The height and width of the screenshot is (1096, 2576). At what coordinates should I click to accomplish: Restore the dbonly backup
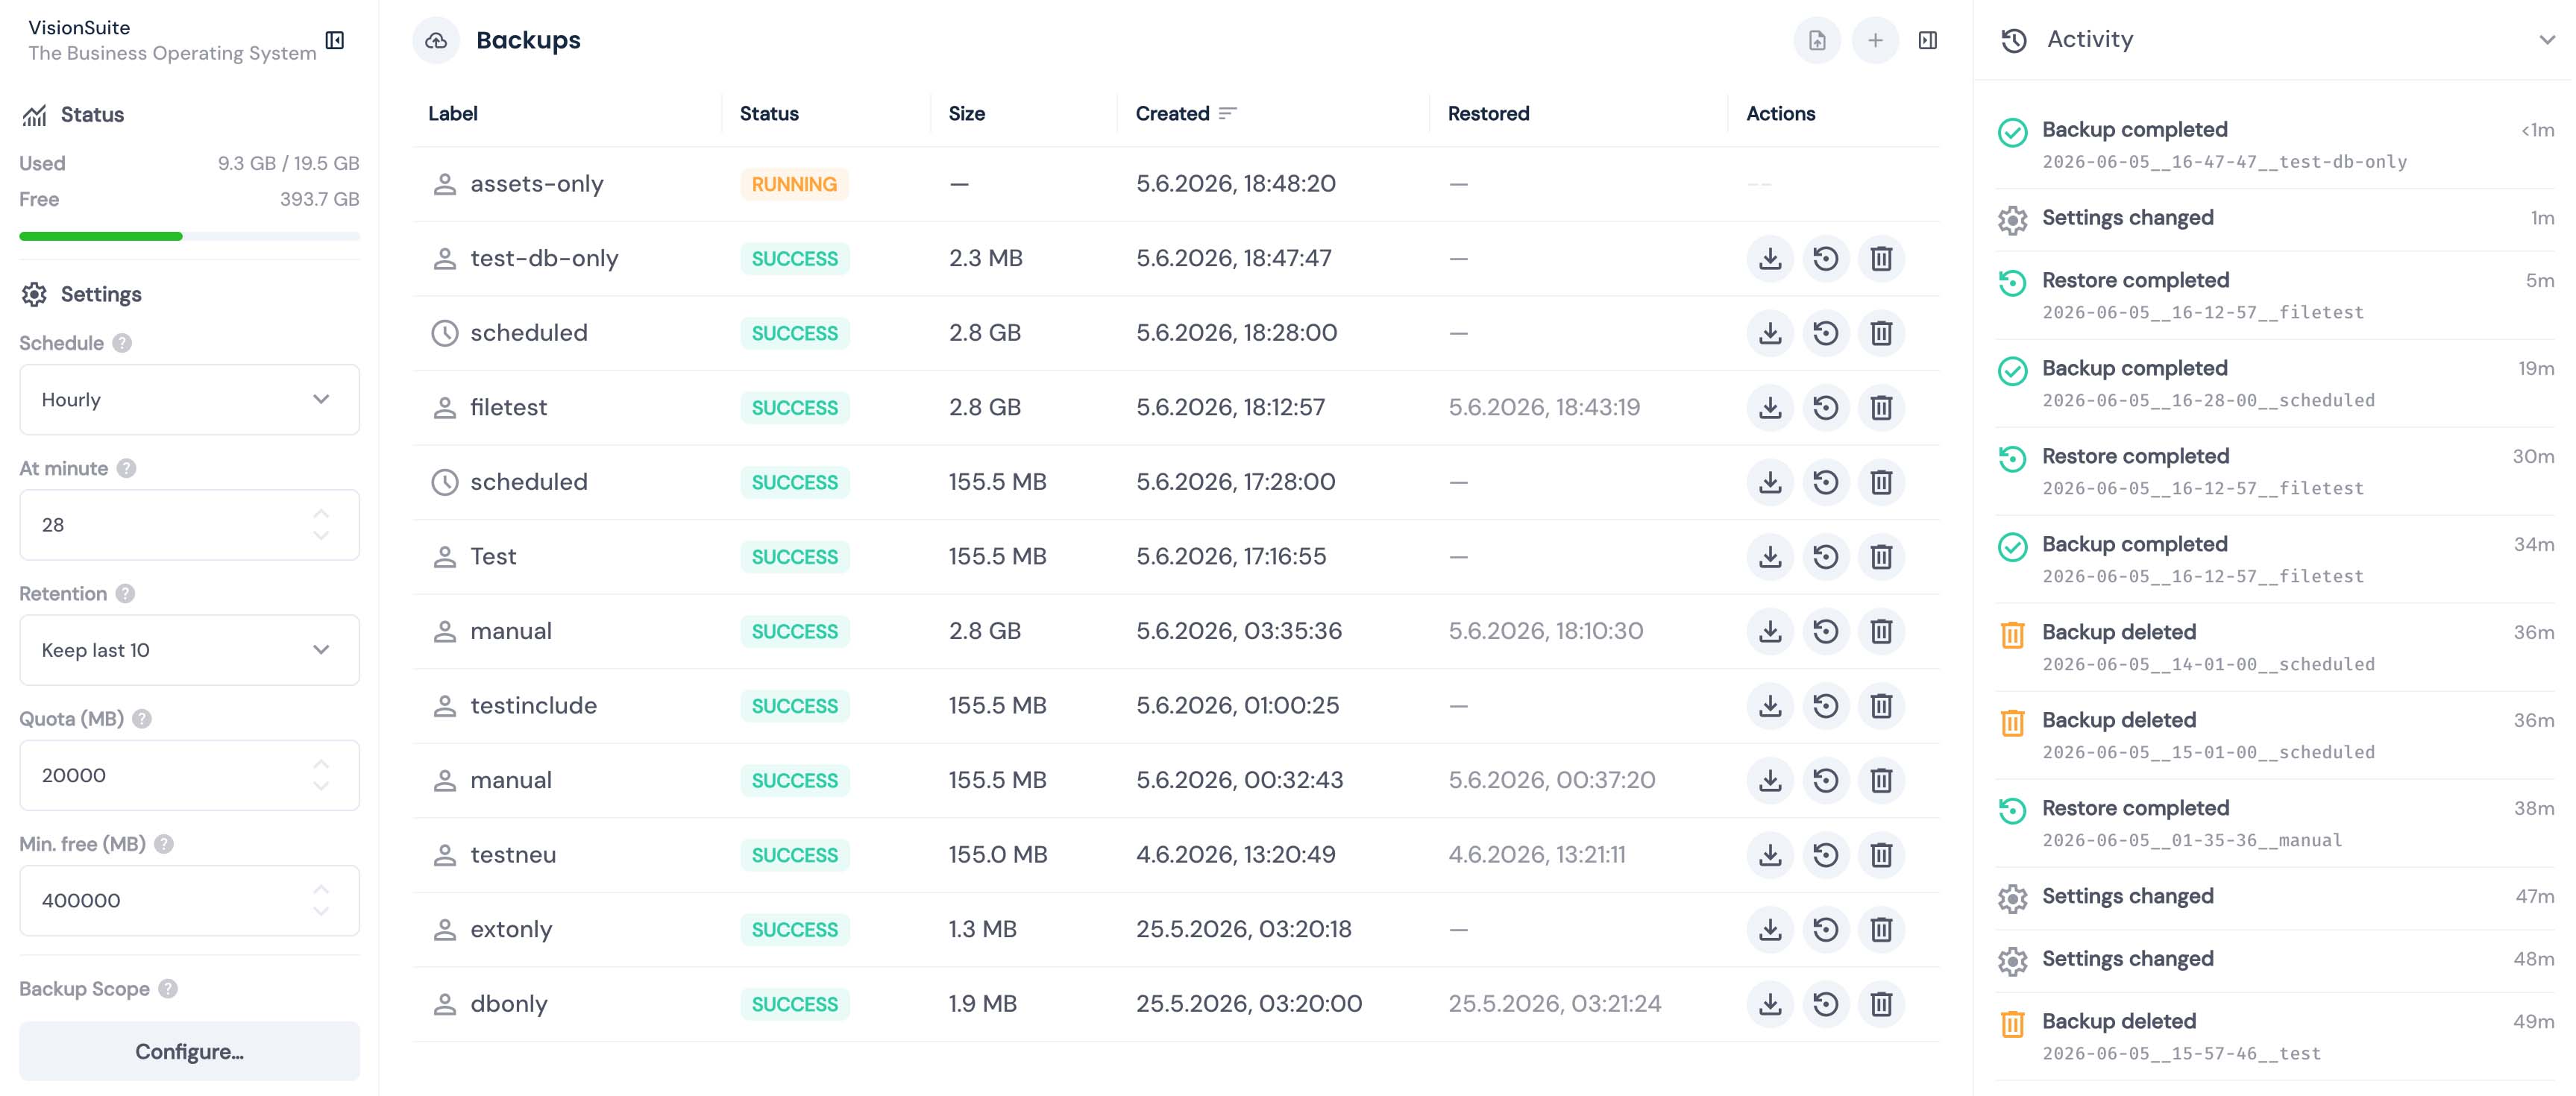point(1826,1004)
